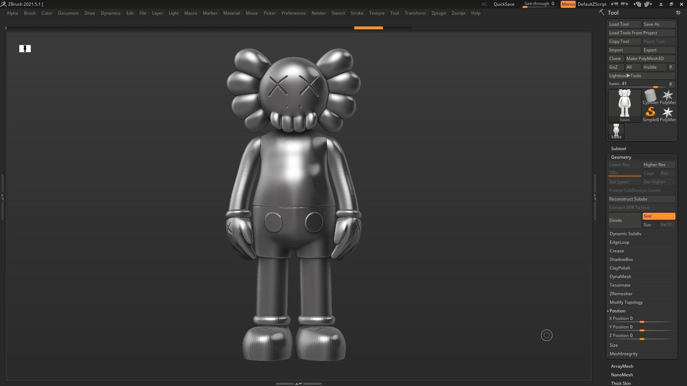Click the kaws tool selection slider
This screenshot has height=386, width=687.
637,84
